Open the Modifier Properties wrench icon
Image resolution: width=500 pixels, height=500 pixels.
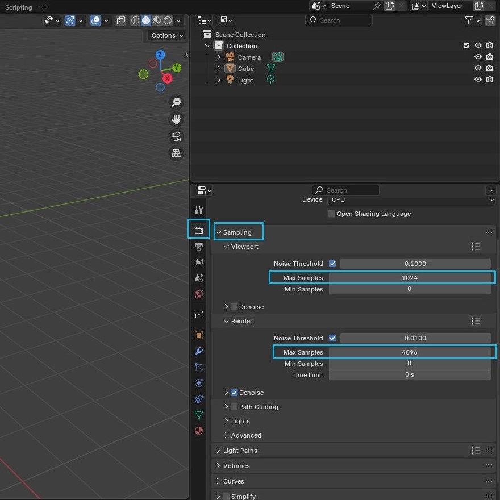pos(198,351)
